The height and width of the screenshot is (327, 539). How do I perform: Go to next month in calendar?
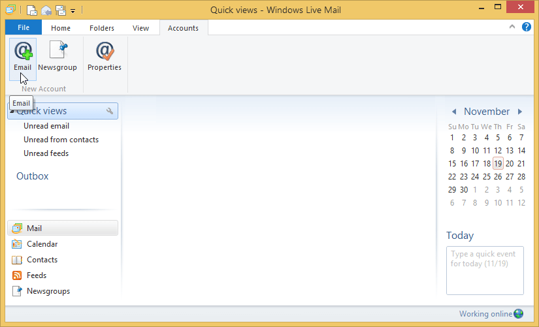(520, 112)
